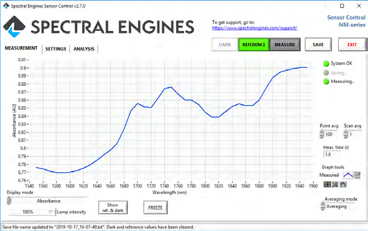
Task: Toggle the REFERENCE button
Action: [x=254, y=45]
